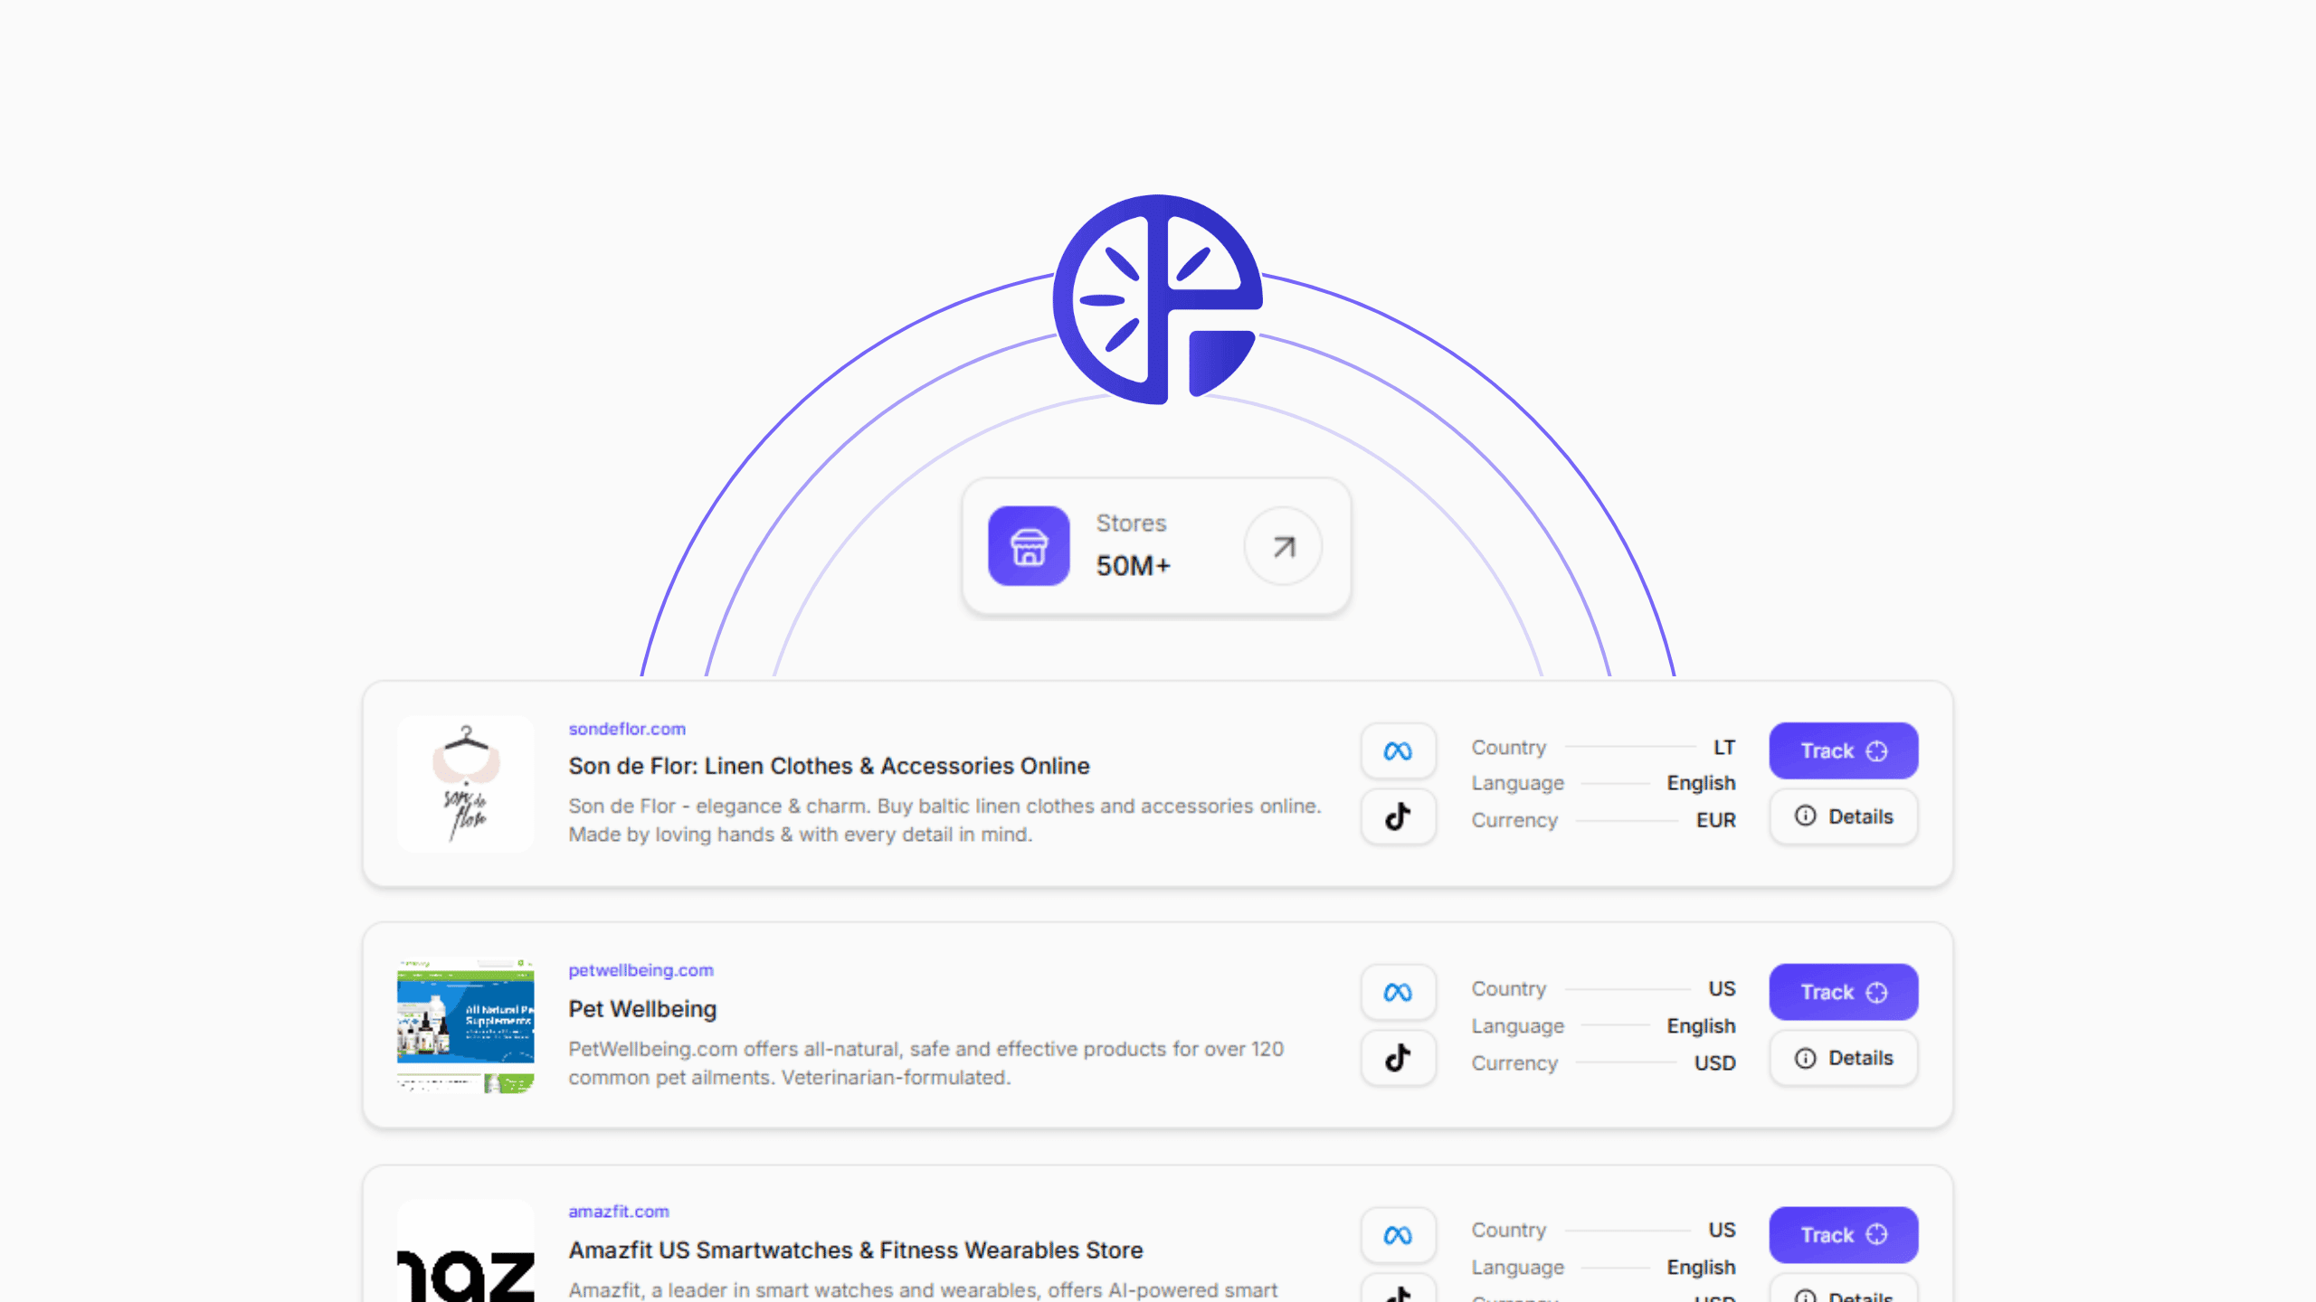Click the central lime-slice logo
The height and width of the screenshot is (1302, 2316).
pyautogui.click(x=1158, y=299)
